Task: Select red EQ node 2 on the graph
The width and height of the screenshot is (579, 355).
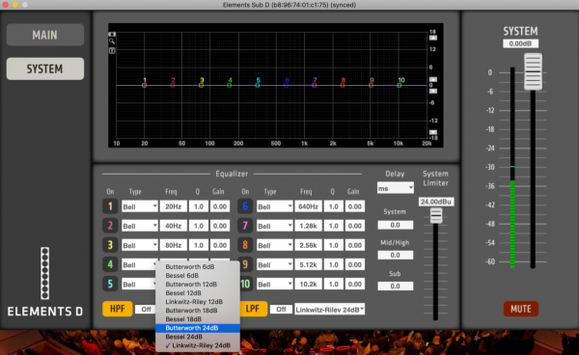Action: click(x=173, y=85)
